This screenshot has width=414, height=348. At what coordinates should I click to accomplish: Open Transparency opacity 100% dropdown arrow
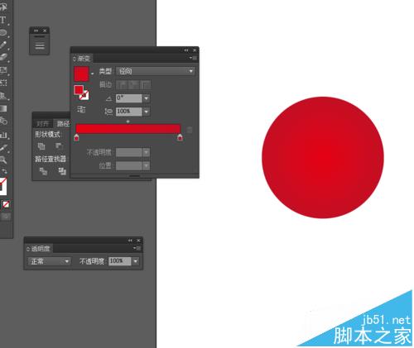136,261
